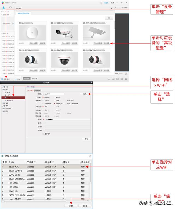The image size is (175, 209).
Task: Click the 添加 plus icon
Action: 16,79
